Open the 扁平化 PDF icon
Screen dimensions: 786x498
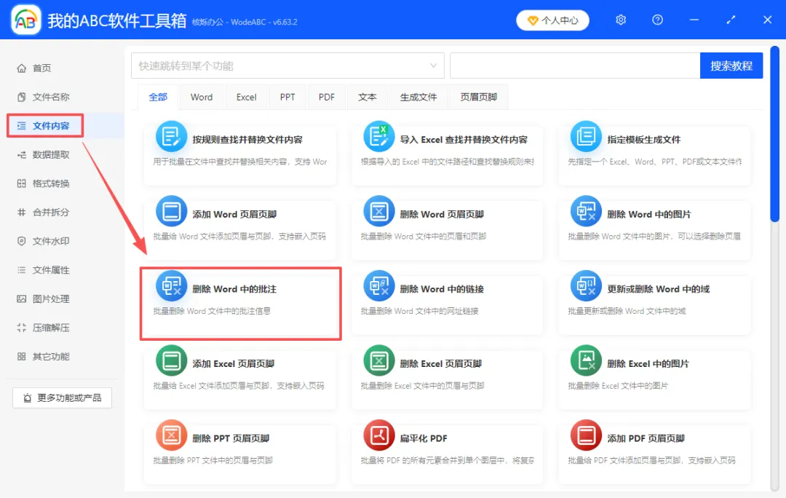(378, 435)
